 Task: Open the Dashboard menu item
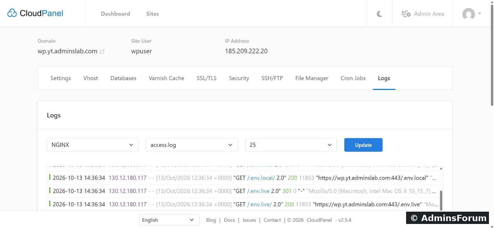click(115, 14)
